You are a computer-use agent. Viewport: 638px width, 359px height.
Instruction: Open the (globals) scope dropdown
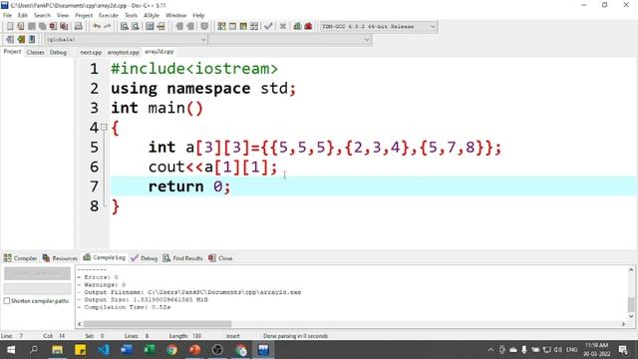(126, 40)
